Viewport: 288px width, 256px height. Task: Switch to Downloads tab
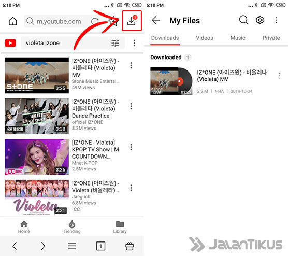(165, 38)
